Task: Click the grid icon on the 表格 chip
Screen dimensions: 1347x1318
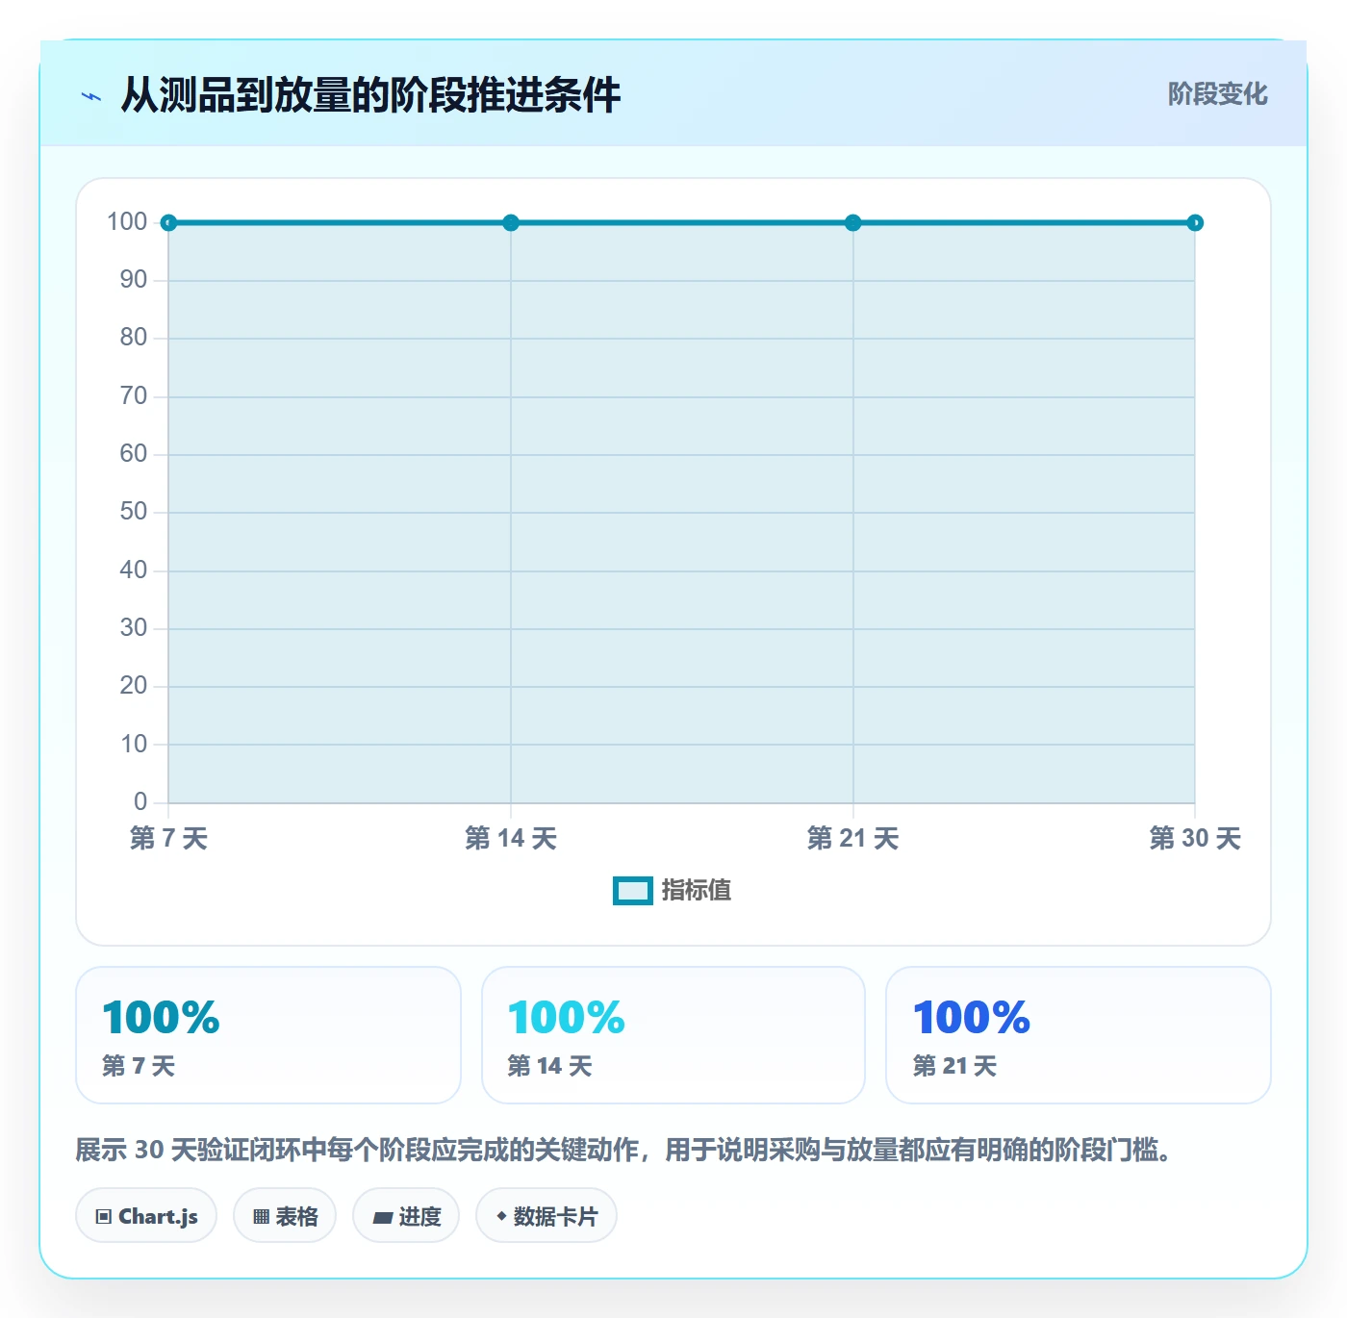Action: tap(261, 1217)
